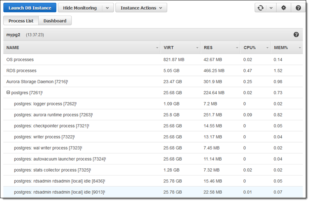Click the refresh icon button
This screenshot has height=202, width=310.
261,8
